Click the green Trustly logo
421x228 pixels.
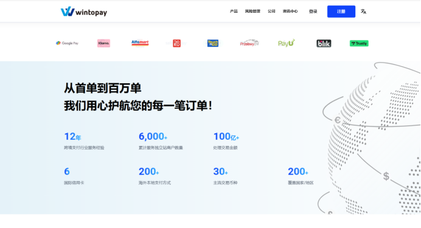[359, 43]
